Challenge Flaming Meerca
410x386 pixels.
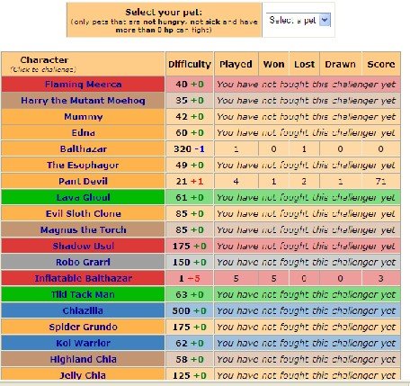84,85
